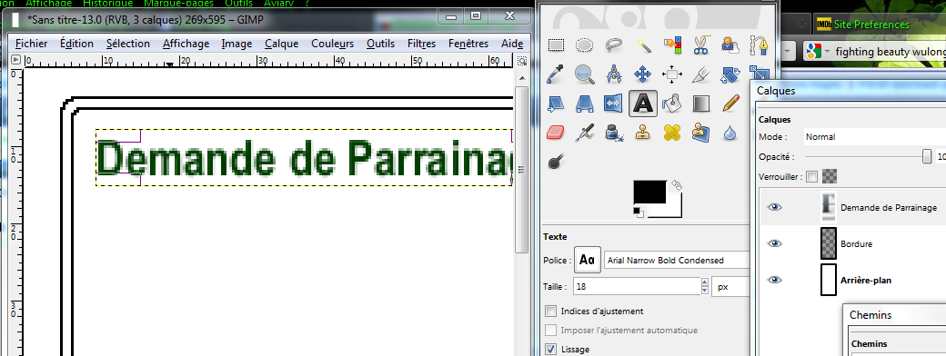This screenshot has height=356, width=946.
Task: Select the Bucket Fill tool
Action: point(672,104)
